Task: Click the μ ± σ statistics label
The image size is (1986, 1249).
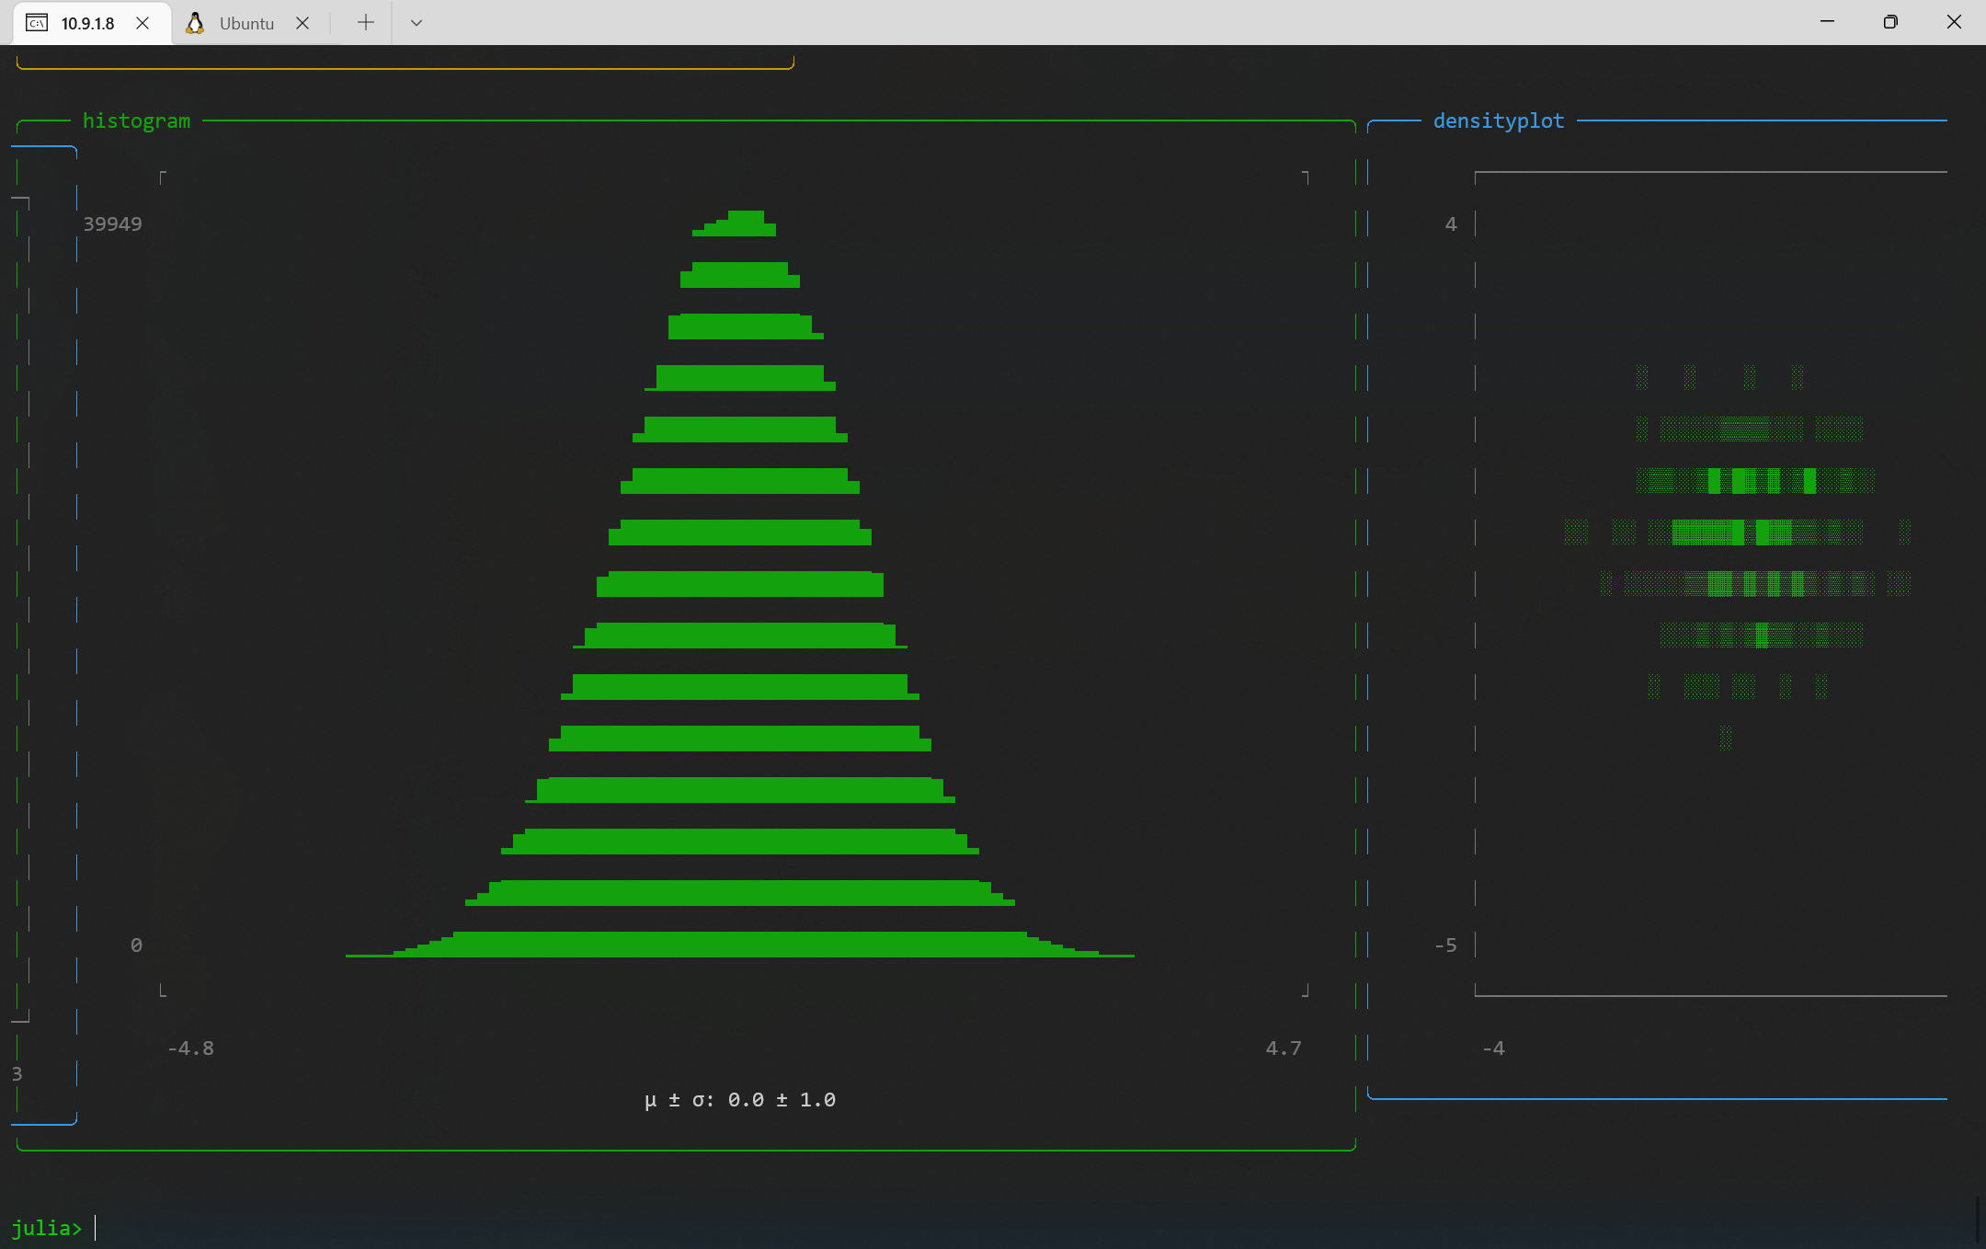Action: click(x=740, y=1099)
